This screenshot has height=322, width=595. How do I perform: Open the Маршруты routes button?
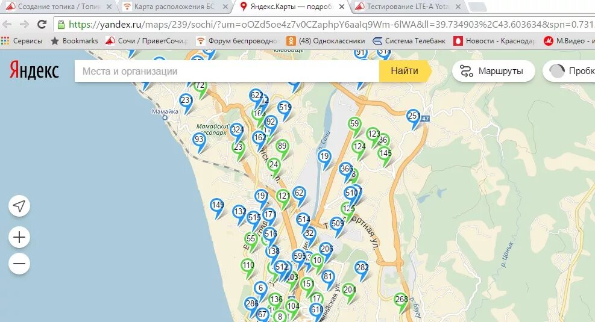pos(493,71)
